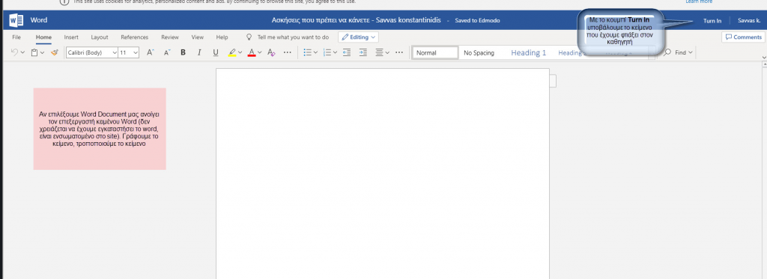Viewport: 767px width, 279px height.
Task: Click the Word app logo icon
Action: (16, 20)
